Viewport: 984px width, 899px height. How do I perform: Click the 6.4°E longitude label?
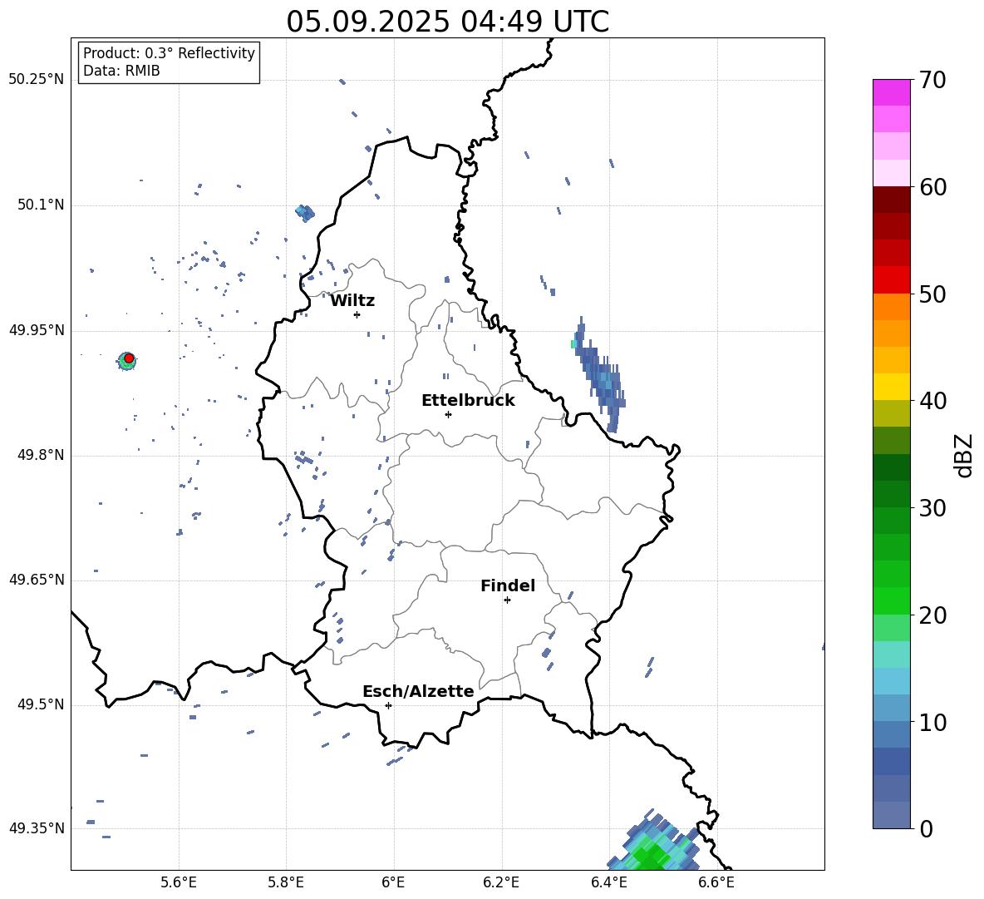(608, 882)
